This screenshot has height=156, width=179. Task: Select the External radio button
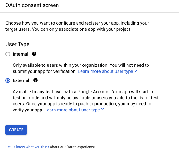pyautogui.click(x=8, y=80)
